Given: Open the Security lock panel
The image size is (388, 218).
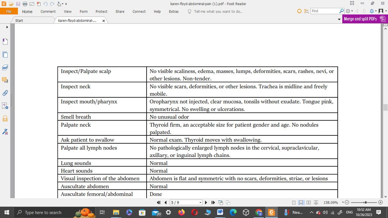Looking at the screenshot, I should 5,119.
